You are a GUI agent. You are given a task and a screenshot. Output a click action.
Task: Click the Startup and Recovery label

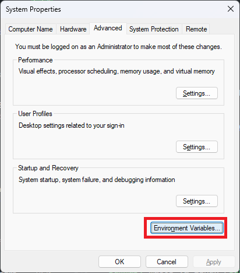point(48,168)
